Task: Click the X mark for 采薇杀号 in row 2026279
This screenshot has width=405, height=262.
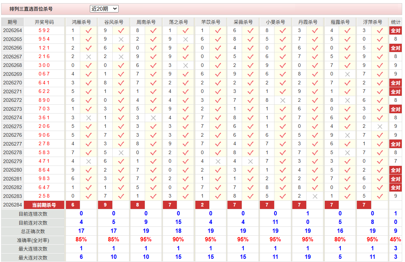Action: (x=250, y=161)
